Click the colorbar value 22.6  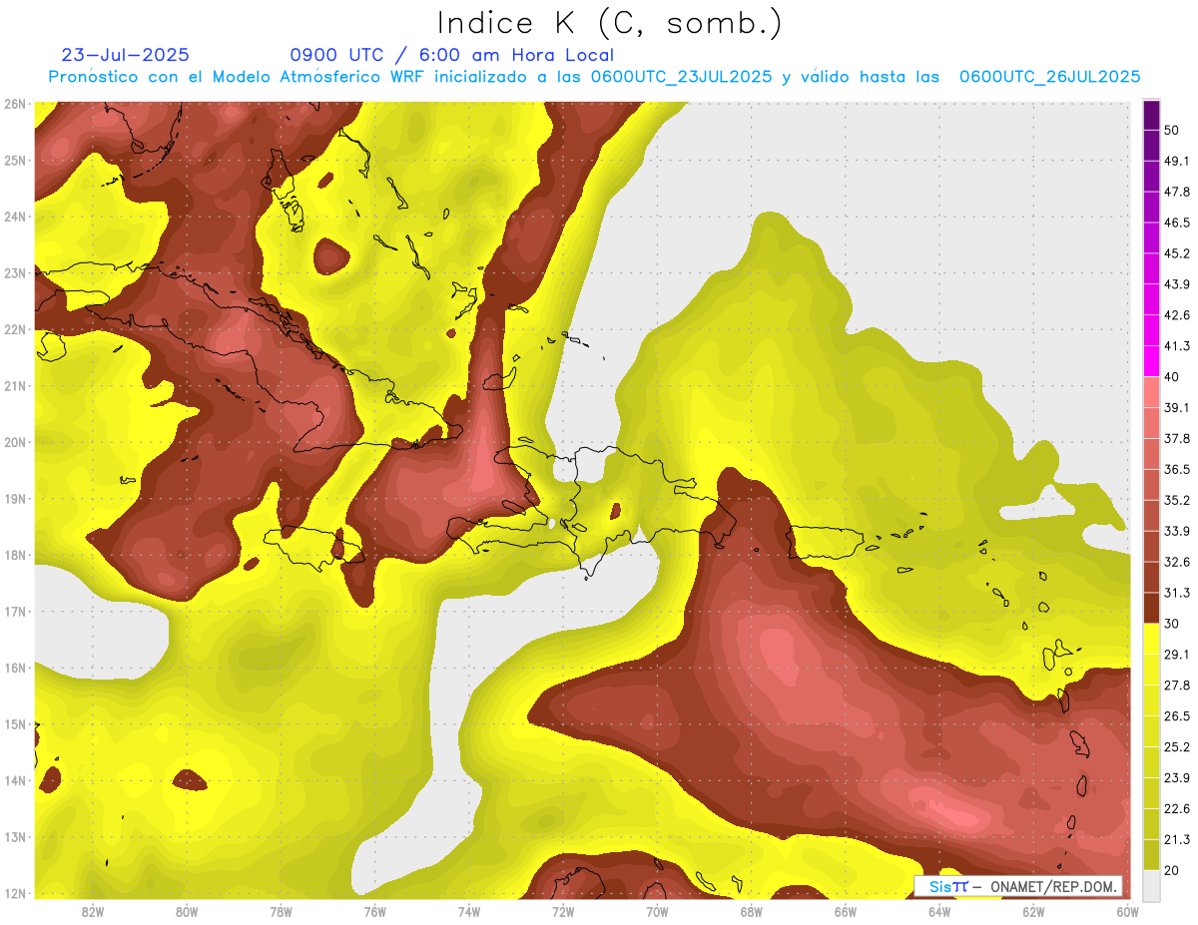coord(1177,808)
